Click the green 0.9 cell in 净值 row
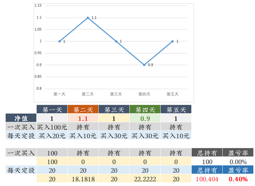Viewport: 255px width, 186px height. [145, 118]
